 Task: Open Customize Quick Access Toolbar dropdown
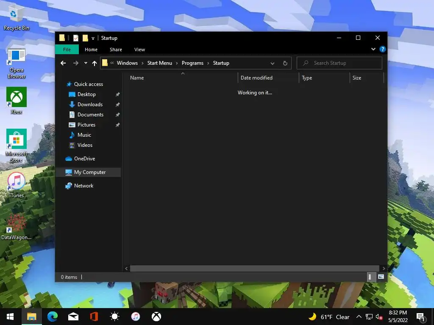pyautogui.click(x=93, y=38)
